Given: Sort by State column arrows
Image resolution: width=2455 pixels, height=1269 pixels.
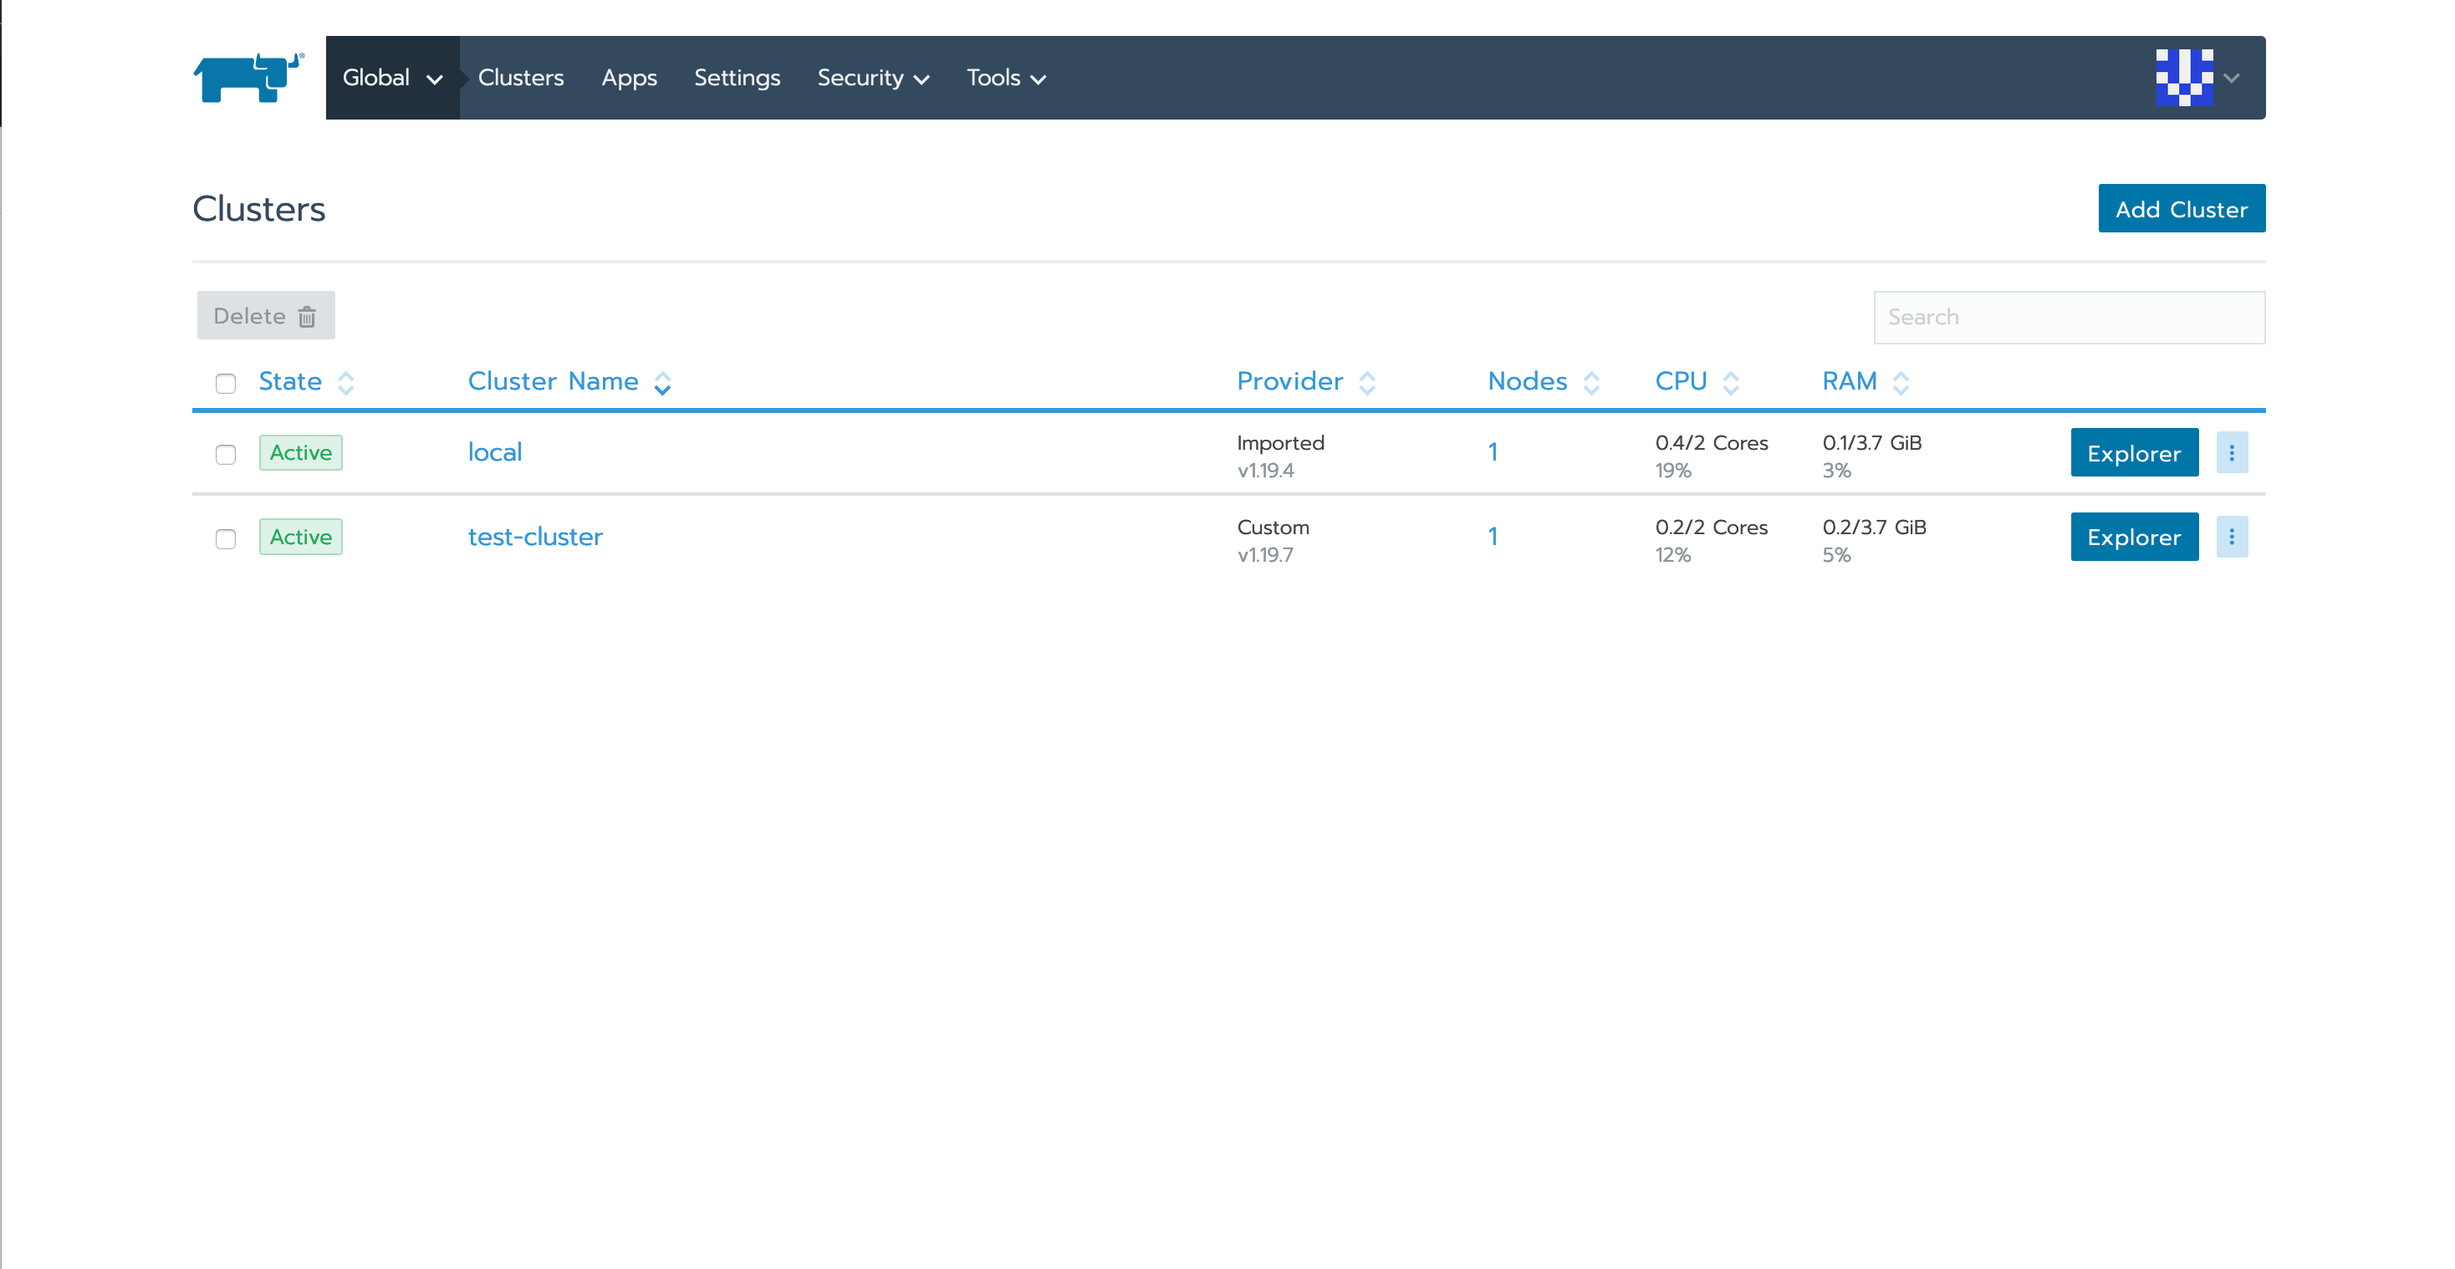Looking at the screenshot, I should pyautogui.click(x=346, y=383).
